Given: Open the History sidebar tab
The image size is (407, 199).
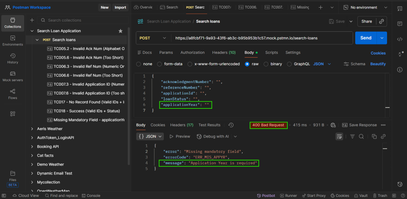Looking at the screenshot, I should point(13,59).
